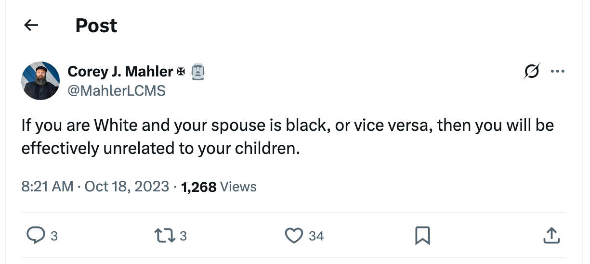Click the 1,268 Views count
Screen dimensions: 590x264
click(218, 187)
